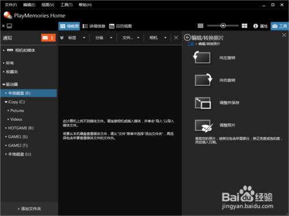Image resolution: width=289 pixels, height=216 pixels.
Task: Open Properties (属性) info button
Action: (x=261, y=26)
